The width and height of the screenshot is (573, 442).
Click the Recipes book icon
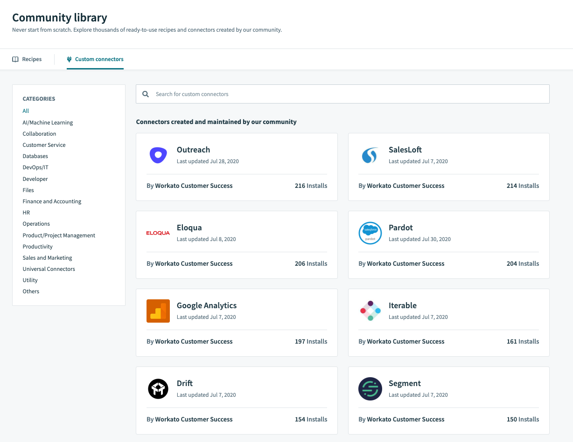[x=15, y=59]
